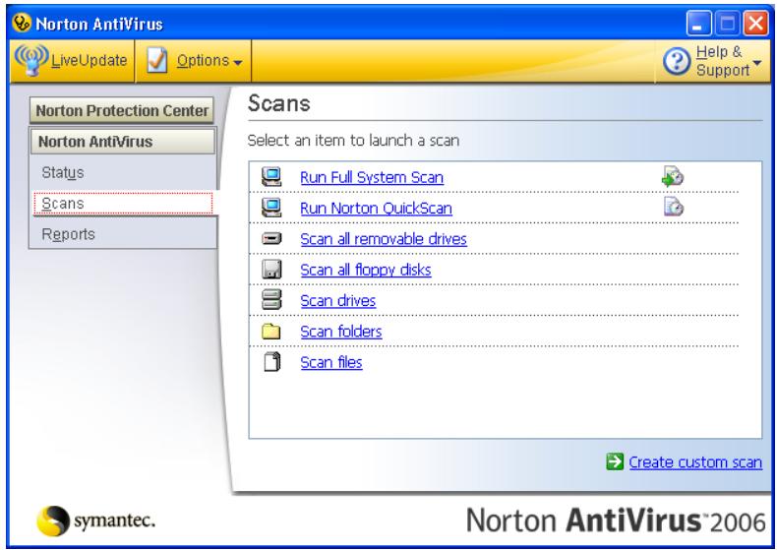777x550 pixels.
Task: Click the schedule icon for Full System Scan
Action: pos(673,177)
